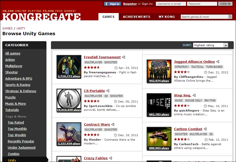
Task: Select the Shooter category in sidebar
Action: click(x=12, y=72)
